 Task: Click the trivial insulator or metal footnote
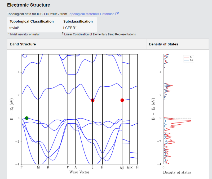(x=24, y=35)
